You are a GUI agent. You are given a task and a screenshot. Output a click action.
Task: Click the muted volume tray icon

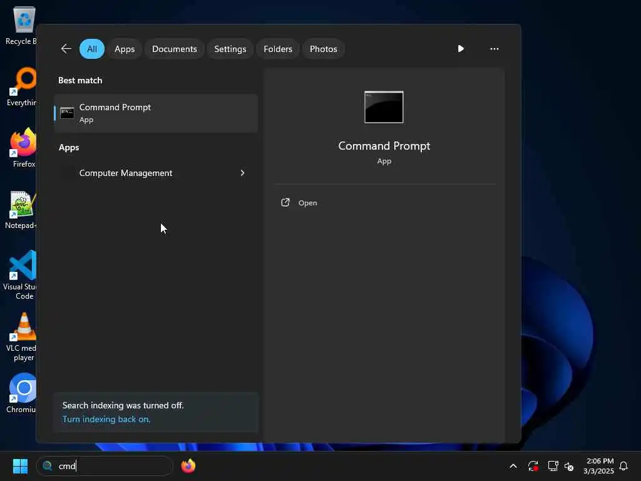coord(569,466)
